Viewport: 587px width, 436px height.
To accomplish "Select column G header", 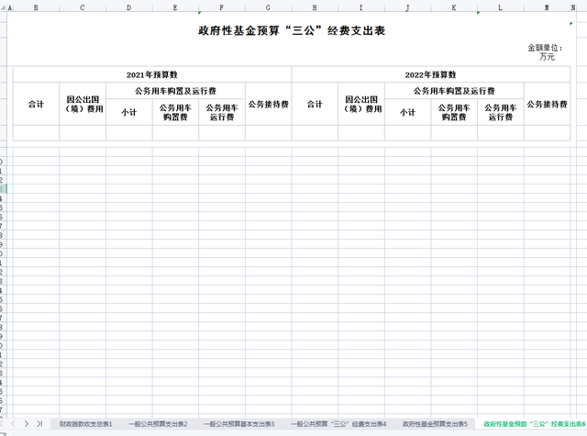I will [268, 7].
